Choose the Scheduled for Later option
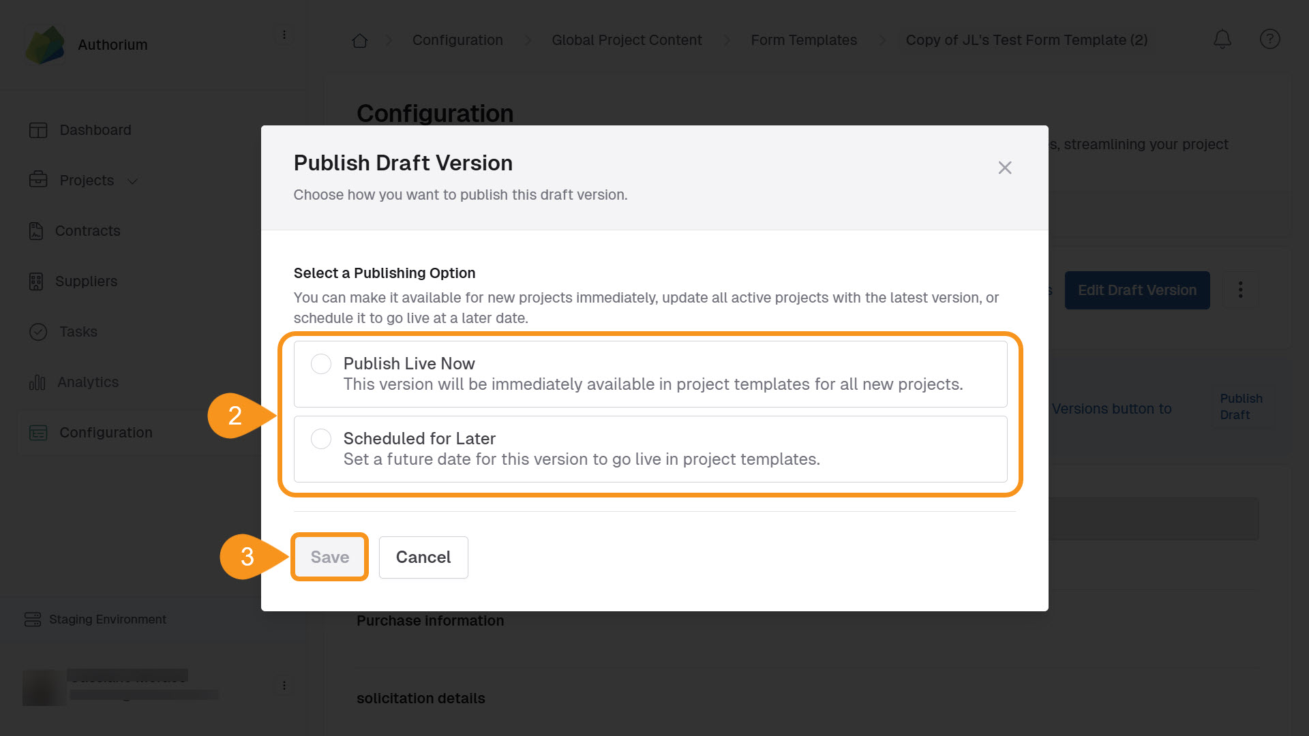This screenshot has height=736, width=1309. (x=320, y=439)
